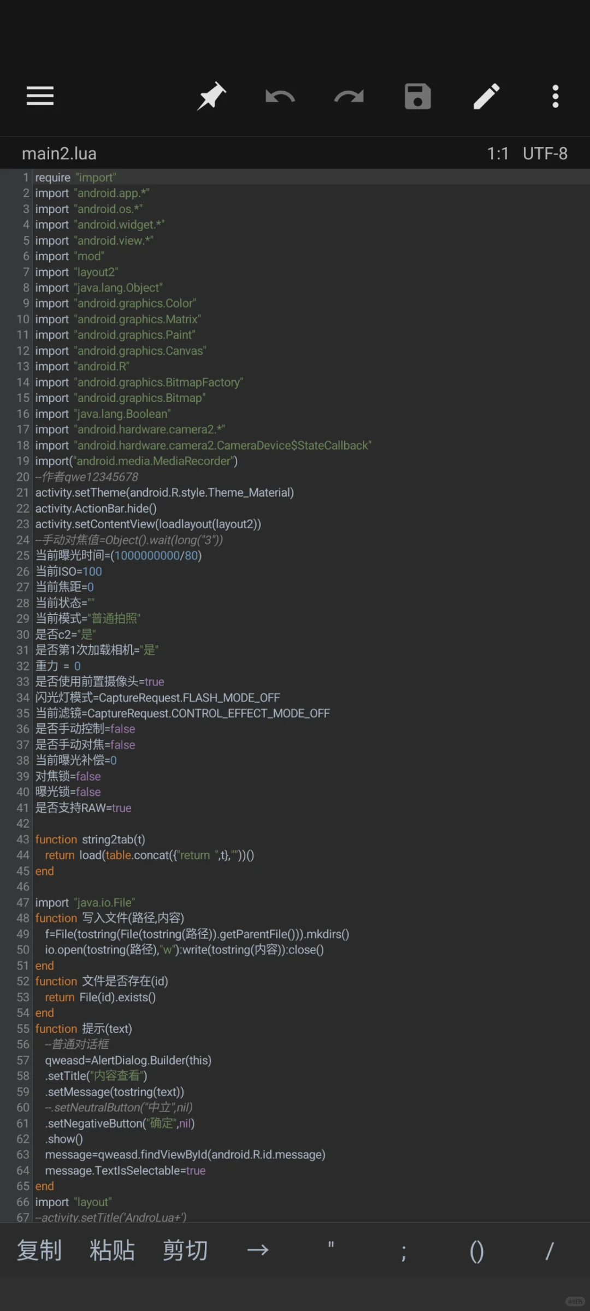This screenshot has width=590, height=1311.
Task: Click the 重力 = 0 line
Action: click(58, 666)
